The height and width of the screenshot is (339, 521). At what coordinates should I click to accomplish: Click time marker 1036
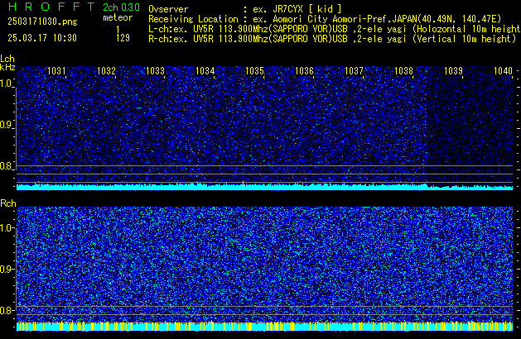point(304,71)
